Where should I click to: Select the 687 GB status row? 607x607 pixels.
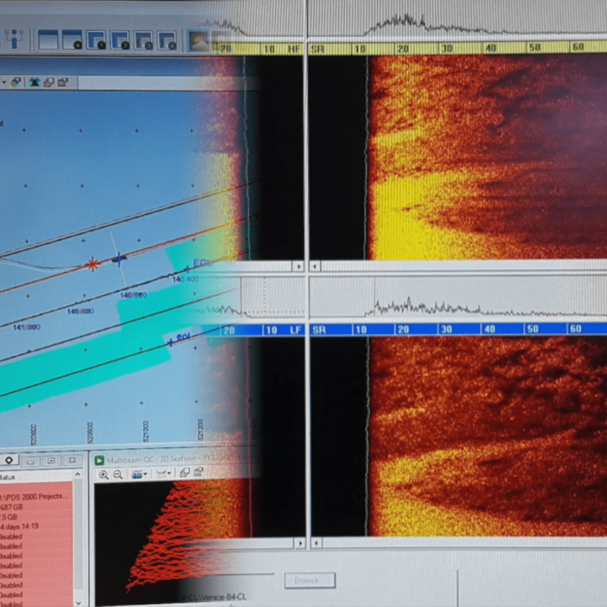pyautogui.click(x=36, y=507)
